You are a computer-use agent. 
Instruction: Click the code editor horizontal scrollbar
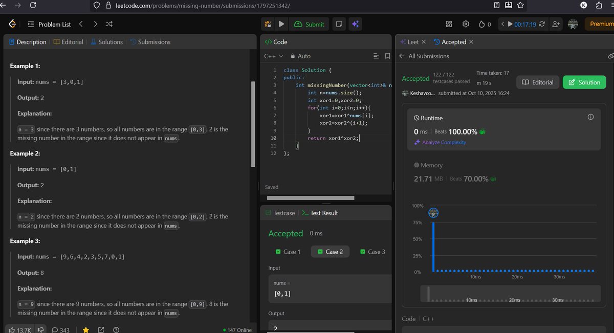pos(310,198)
